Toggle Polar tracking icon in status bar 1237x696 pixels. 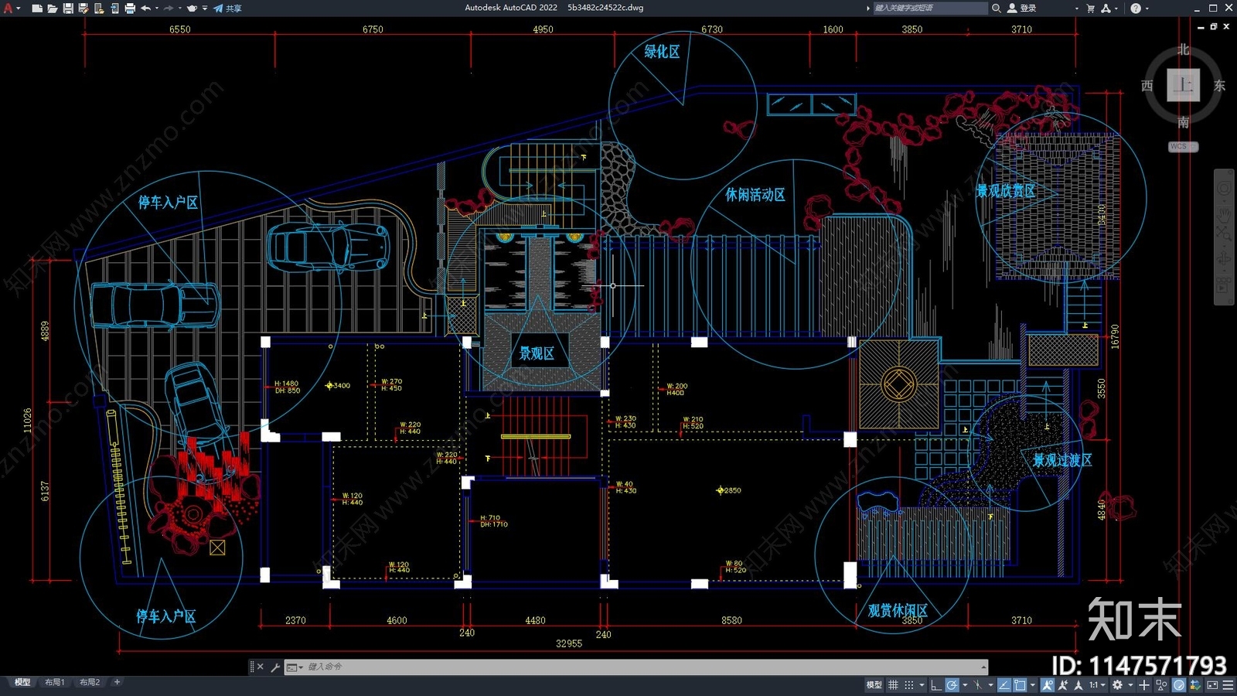pyautogui.click(x=952, y=685)
